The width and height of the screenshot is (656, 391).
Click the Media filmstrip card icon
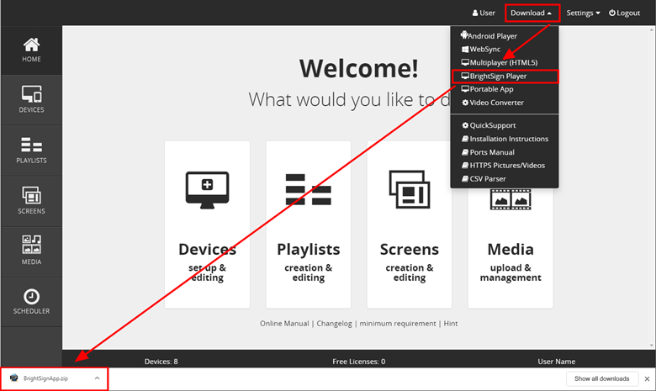click(x=511, y=199)
